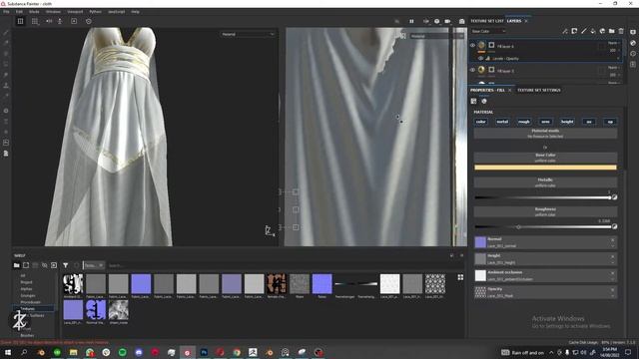Open Display Settings from right dock

pyautogui.click(x=633, y=32)
